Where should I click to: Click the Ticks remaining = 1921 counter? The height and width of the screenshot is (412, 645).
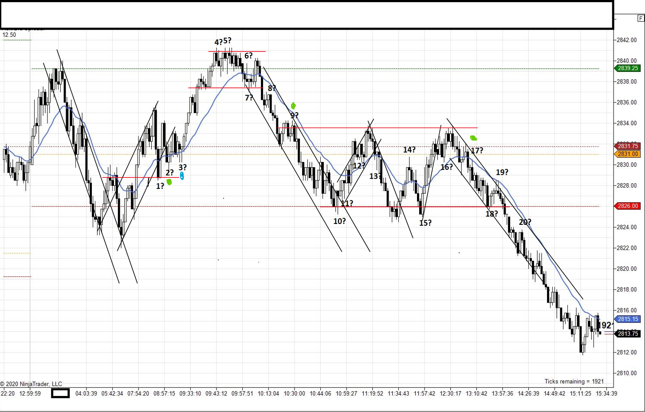(x=574, y=381)
